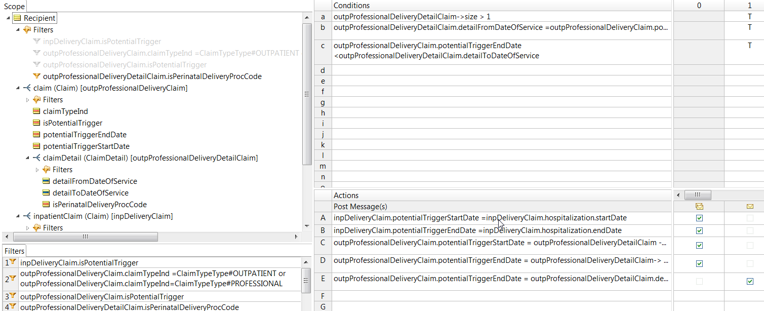Viewport: 764px width, 311px height.
Task: Select the isPerinatalDeliveryProcCode attribute under claimDetail
Action: 100,205
